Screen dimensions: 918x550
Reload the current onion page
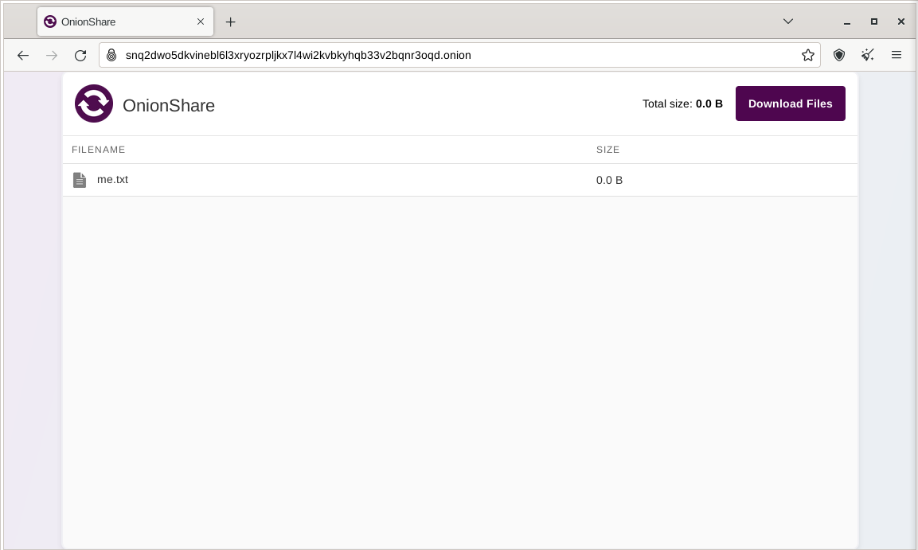80,55
